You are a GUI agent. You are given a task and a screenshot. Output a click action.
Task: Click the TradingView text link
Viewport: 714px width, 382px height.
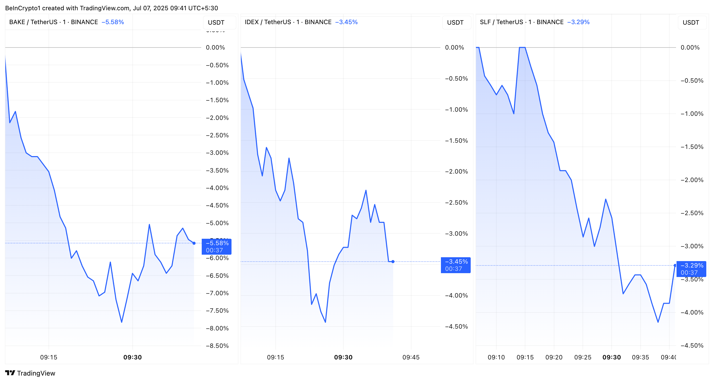click(x=36, y=373)
